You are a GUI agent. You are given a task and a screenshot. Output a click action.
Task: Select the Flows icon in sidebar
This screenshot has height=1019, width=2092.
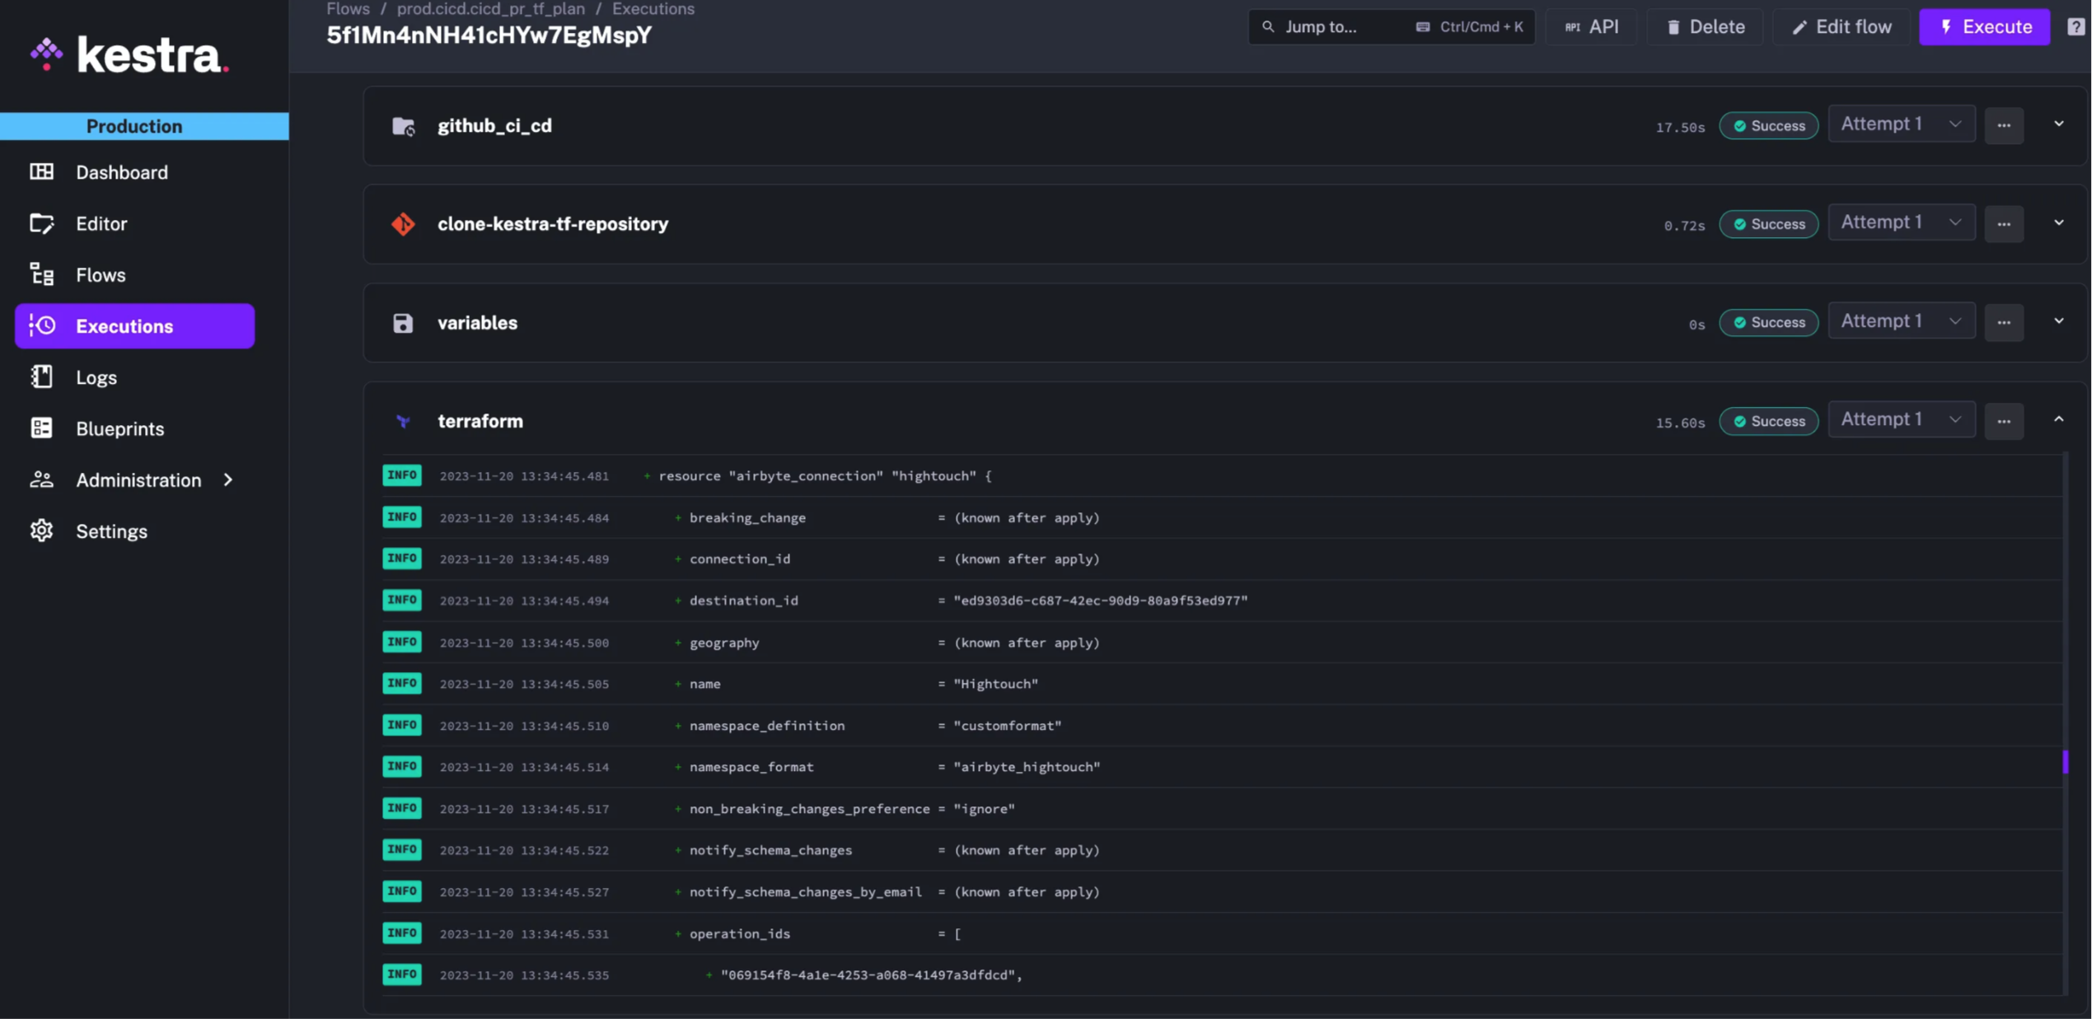[41, 274]
